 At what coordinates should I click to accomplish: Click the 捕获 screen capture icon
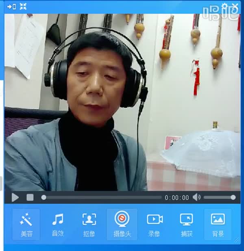pos(187,224)
